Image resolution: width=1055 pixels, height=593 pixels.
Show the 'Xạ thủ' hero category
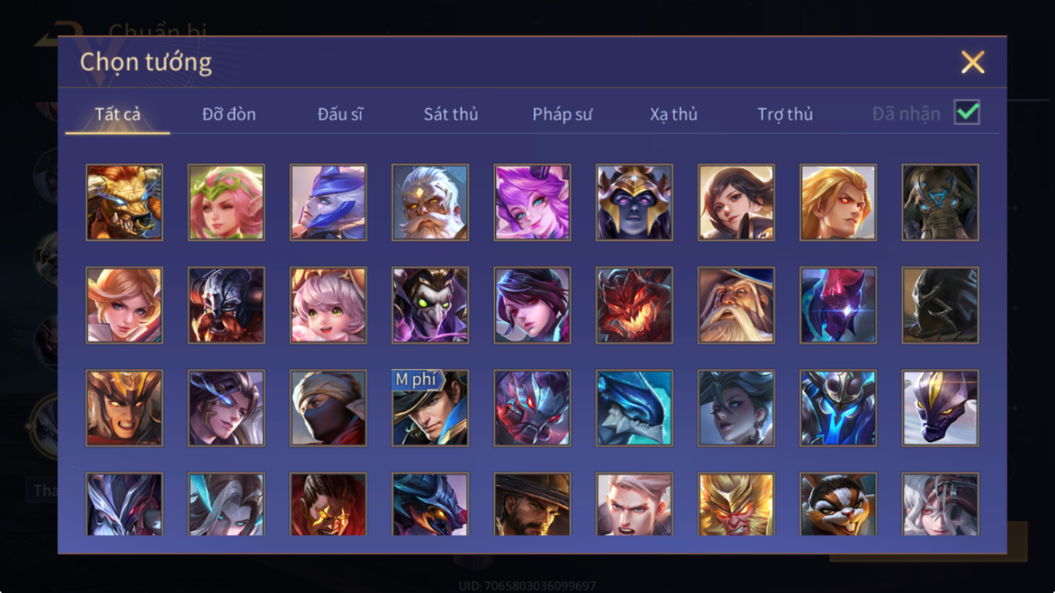click(673, 114)
